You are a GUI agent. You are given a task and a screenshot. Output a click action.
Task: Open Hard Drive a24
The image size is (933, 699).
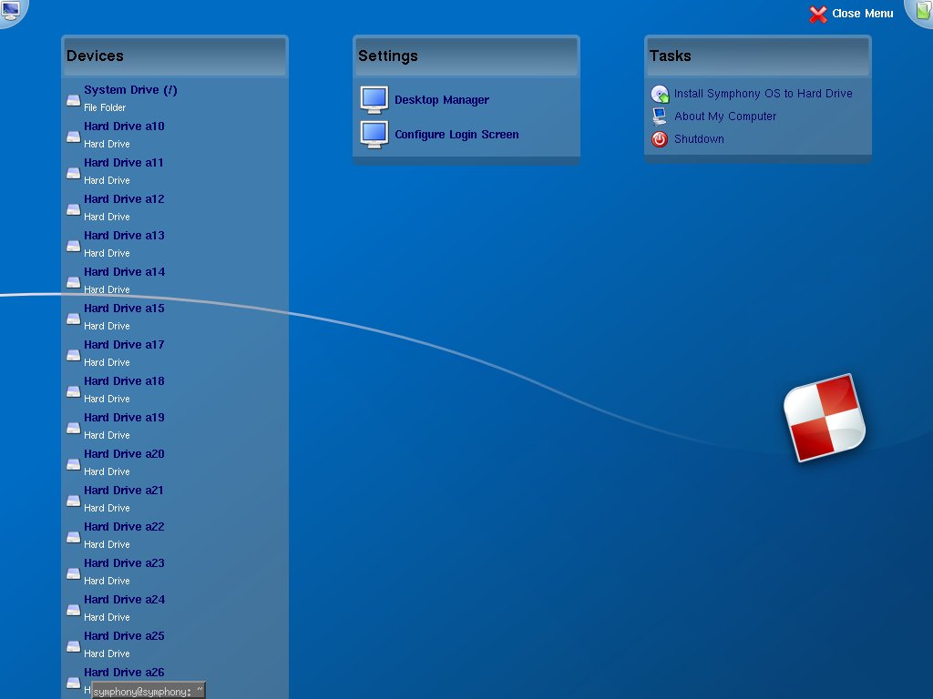pyautogui.click(x=124, y=599)
